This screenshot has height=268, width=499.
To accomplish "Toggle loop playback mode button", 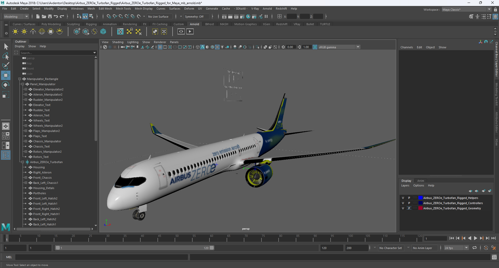I will coord(475,248).
